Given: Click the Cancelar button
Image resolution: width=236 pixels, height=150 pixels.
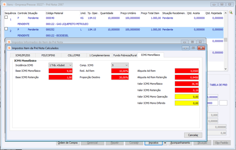Looking at the screenshot, I should (x=193, y=135).
